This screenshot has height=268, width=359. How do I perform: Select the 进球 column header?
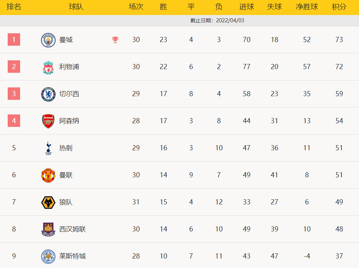tap(247, 7)
